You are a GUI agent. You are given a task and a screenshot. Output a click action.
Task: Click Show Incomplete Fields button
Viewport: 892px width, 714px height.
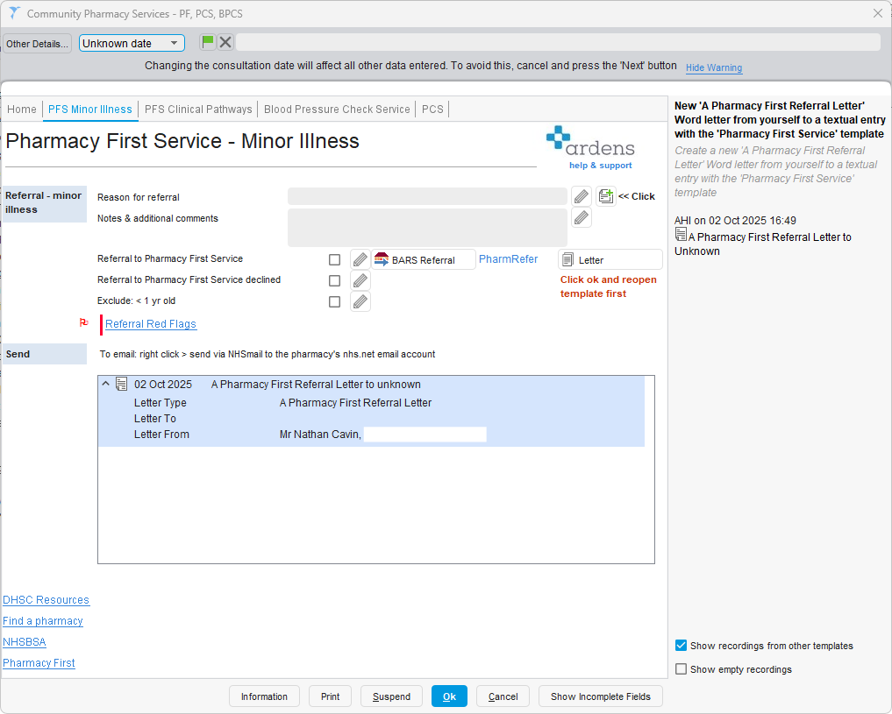(x=600, y=696)
